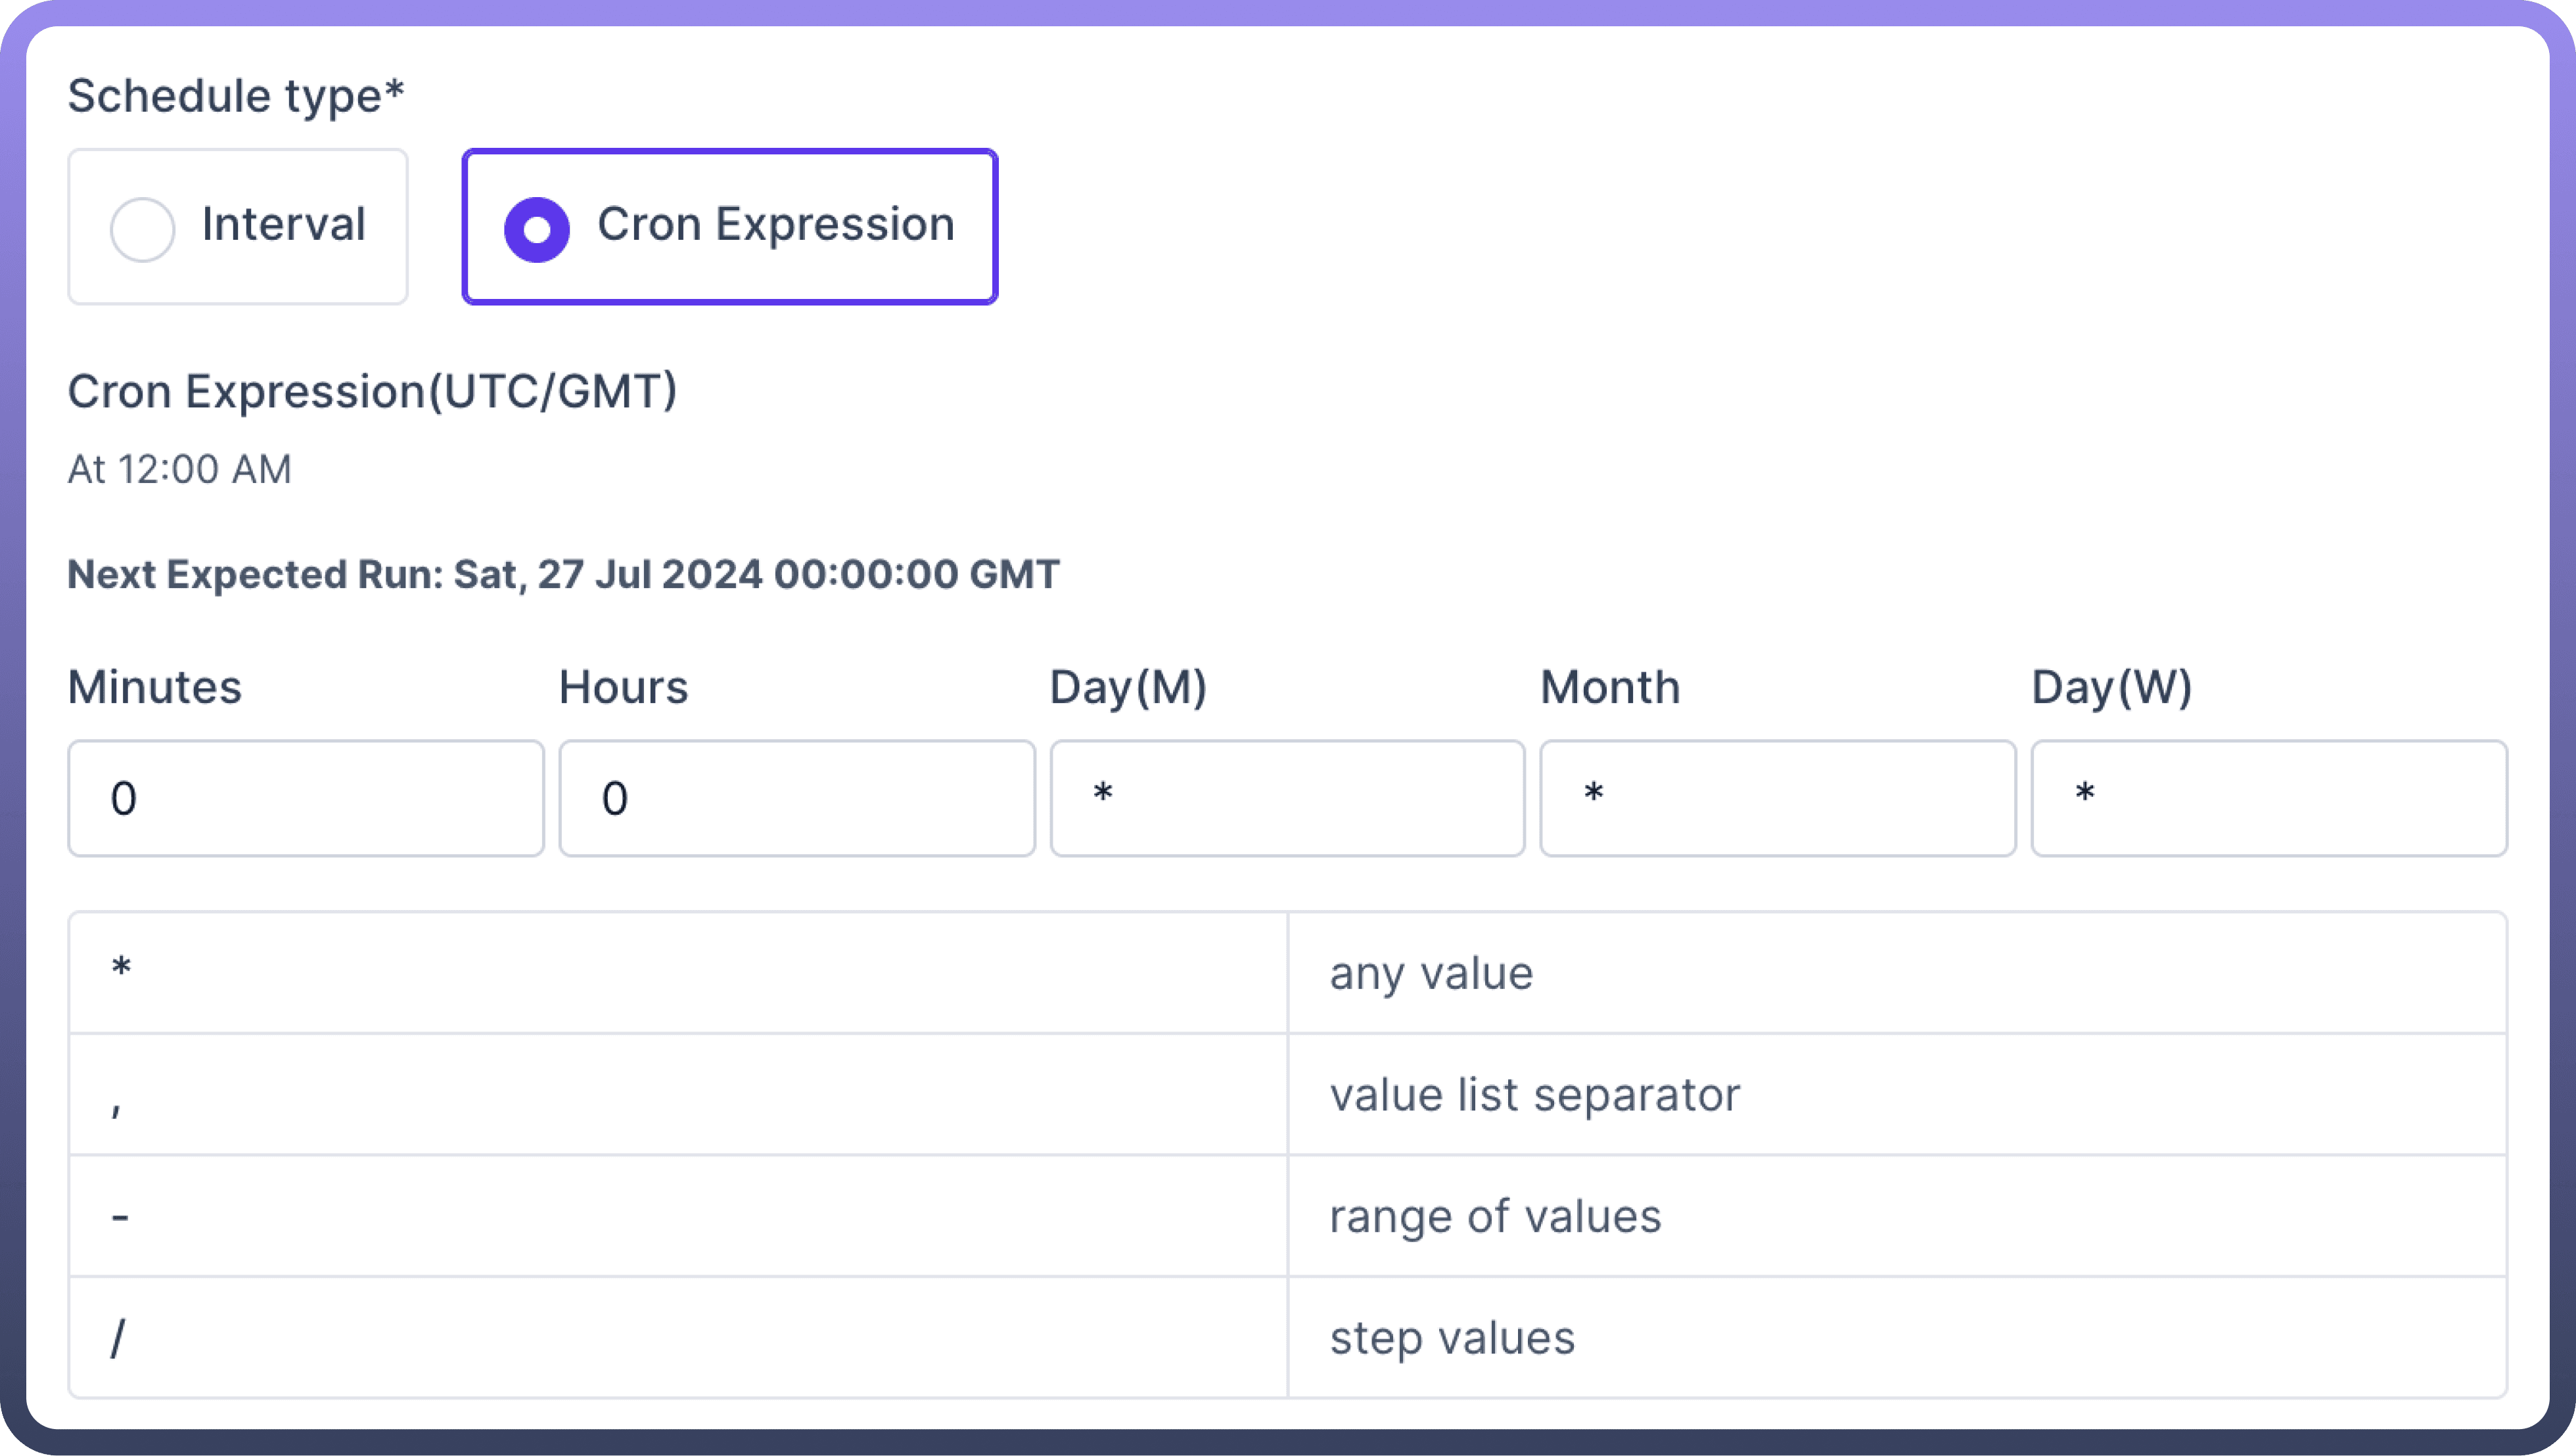
Task: Select the Cron Expression radio button
Action: point(537,229)
